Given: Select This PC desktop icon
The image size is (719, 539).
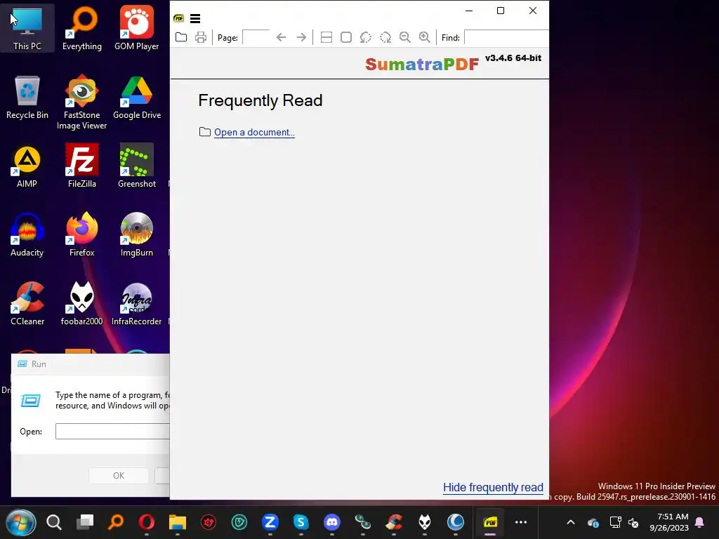Looking at the screenshot, I should click(27, 28).
